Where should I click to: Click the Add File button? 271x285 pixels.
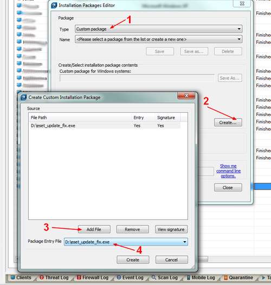point(94,229)
